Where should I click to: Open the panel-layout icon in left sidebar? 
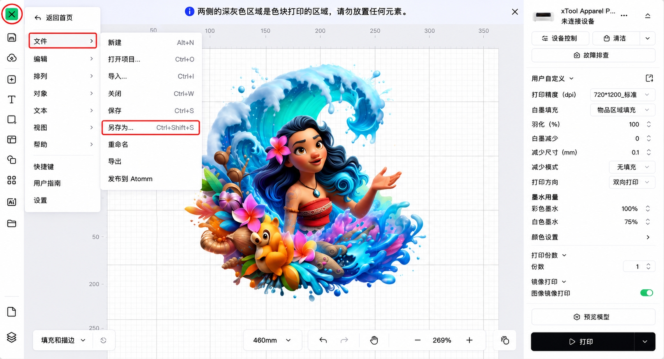(12, 140)
